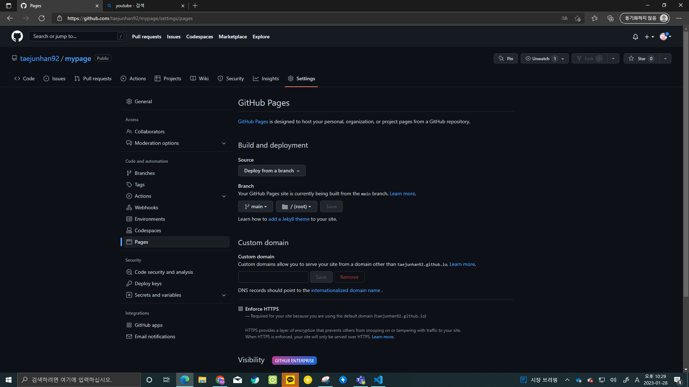Open the user avatar menu
The height and width of the screenshot is (387, 689).
[665, 36]
